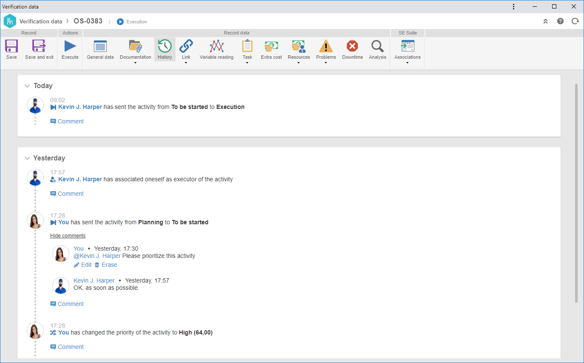Click the OS-0383 record identifier
Image resolution: width=584 pixels, height=363 pixels.
[88, 21]
